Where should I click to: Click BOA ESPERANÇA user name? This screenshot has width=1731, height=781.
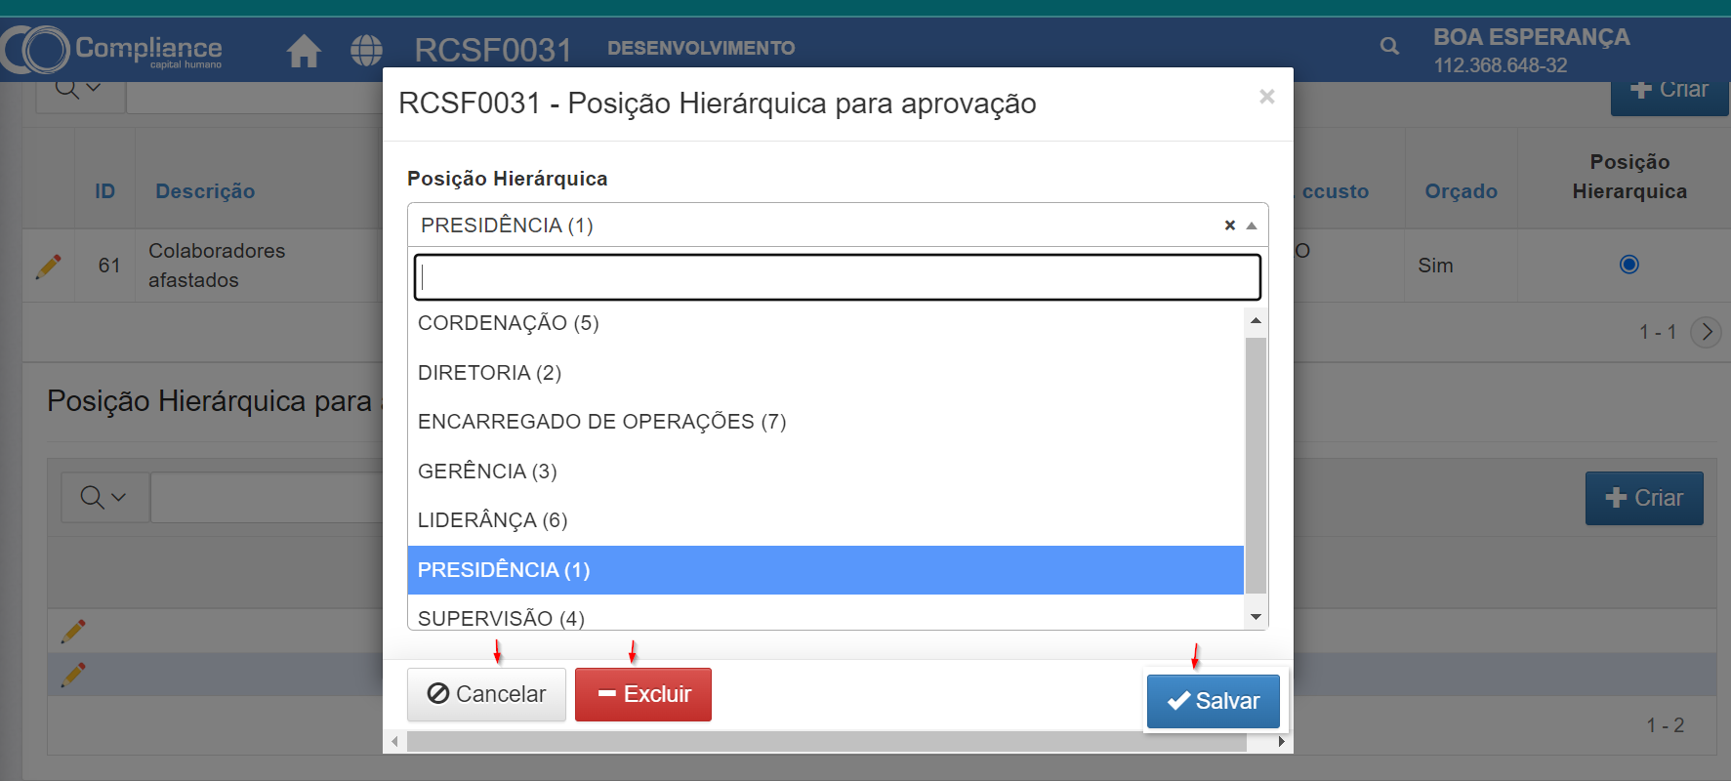coord(1531,37)
